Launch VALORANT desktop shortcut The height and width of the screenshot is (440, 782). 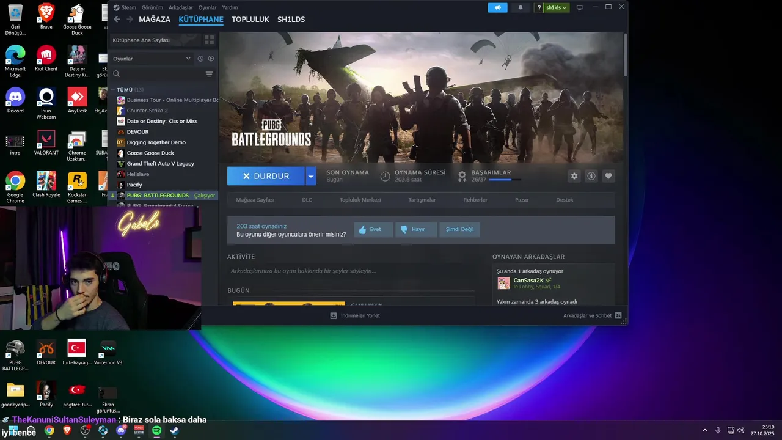pos(46,143)
